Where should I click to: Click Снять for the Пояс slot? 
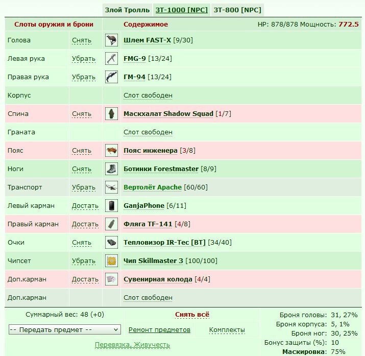click(82, 151)
